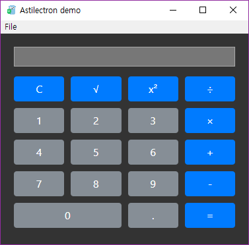Square the value with the x² button
The width and height of the screenshot is (249, 245).
[x=153, y=89]
